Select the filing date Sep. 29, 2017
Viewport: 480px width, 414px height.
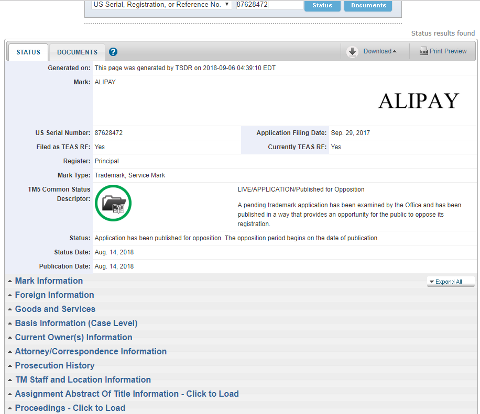point(351,133)
